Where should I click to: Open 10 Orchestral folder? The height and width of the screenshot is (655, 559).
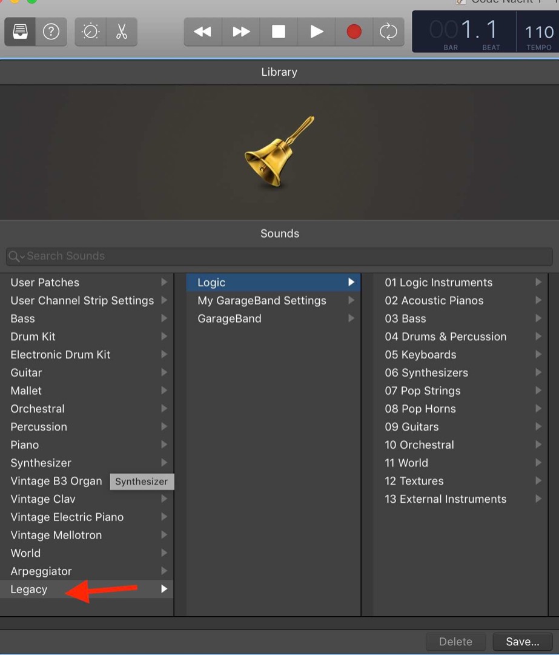tap(460, 445)
